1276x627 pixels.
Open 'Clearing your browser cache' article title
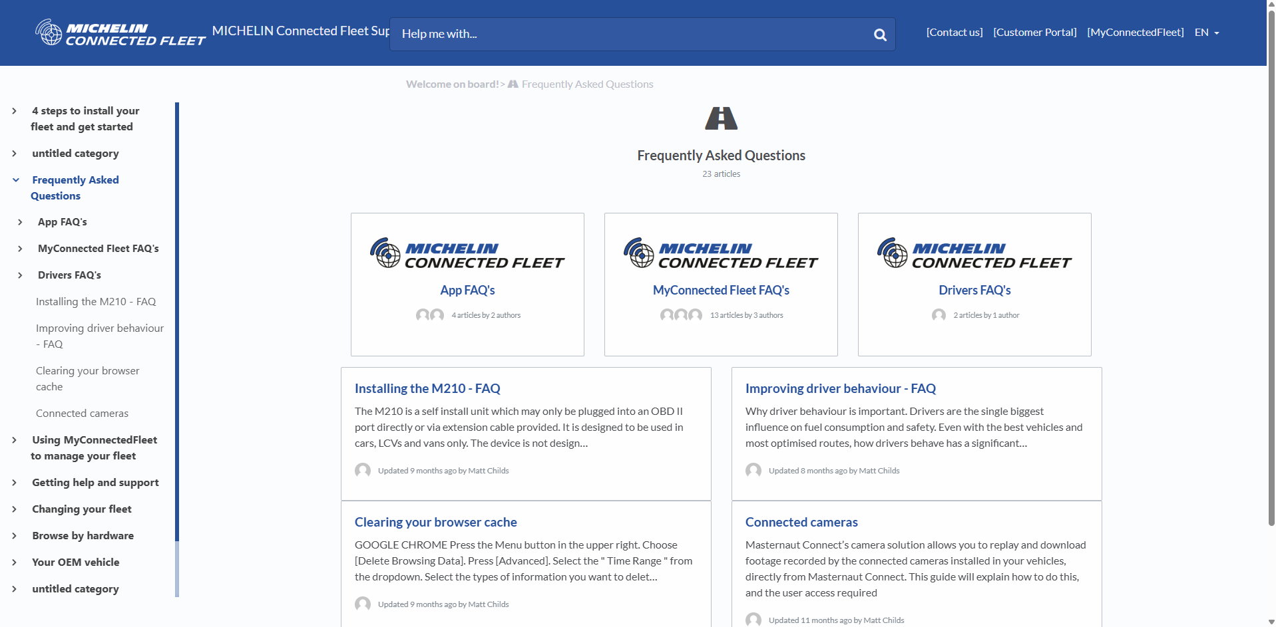click(x=435, y=522)
